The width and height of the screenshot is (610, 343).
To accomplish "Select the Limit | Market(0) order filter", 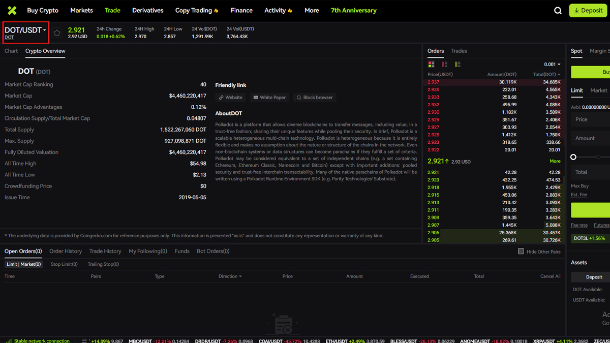I will click(x=24, y=264).
